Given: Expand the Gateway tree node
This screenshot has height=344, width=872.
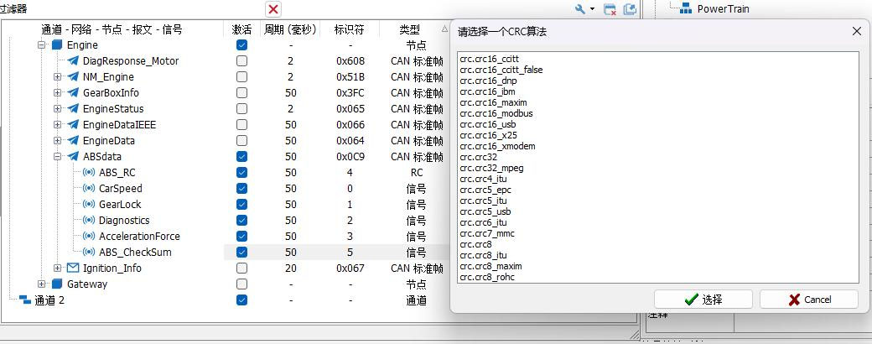Looking at the screenshot, I should [x=41, y=284].
